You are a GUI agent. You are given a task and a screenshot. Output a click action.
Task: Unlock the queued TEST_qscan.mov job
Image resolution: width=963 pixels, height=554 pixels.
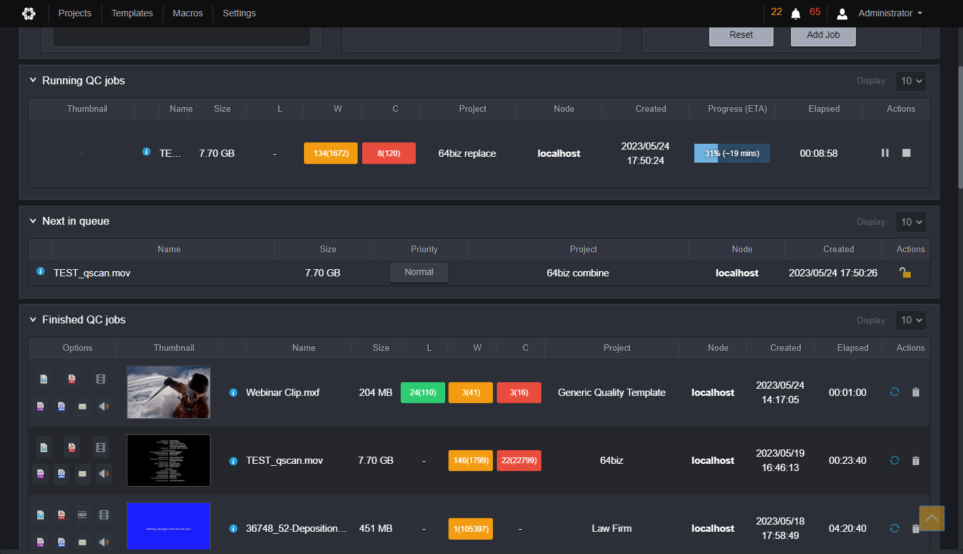click(905, 272)
